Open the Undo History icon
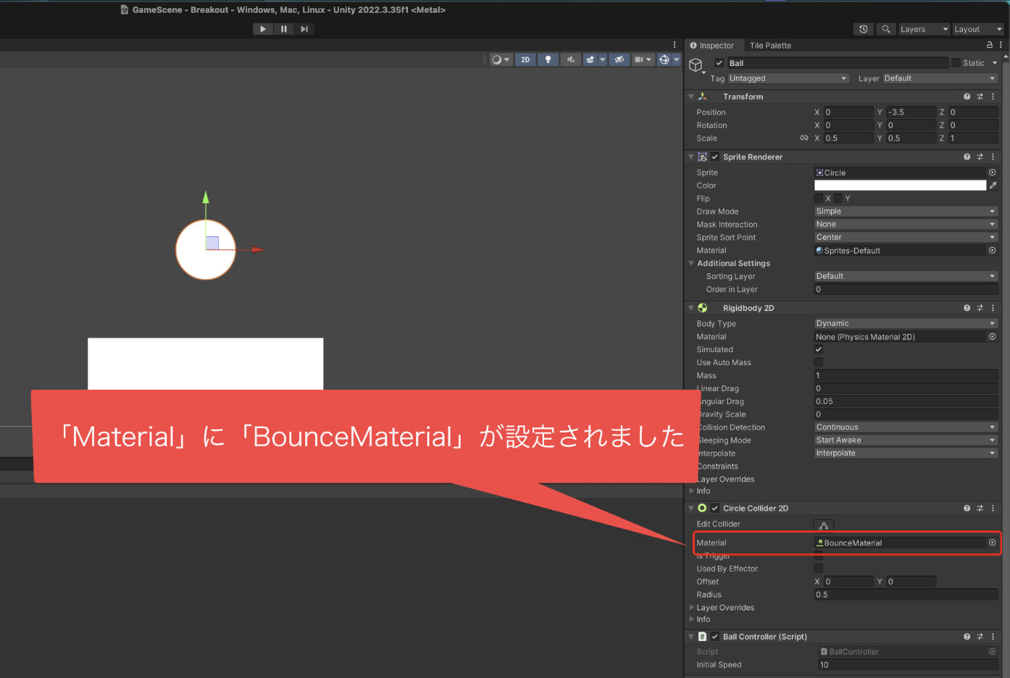This screenshot has width=1010, height=678. (x=864, y=29)
